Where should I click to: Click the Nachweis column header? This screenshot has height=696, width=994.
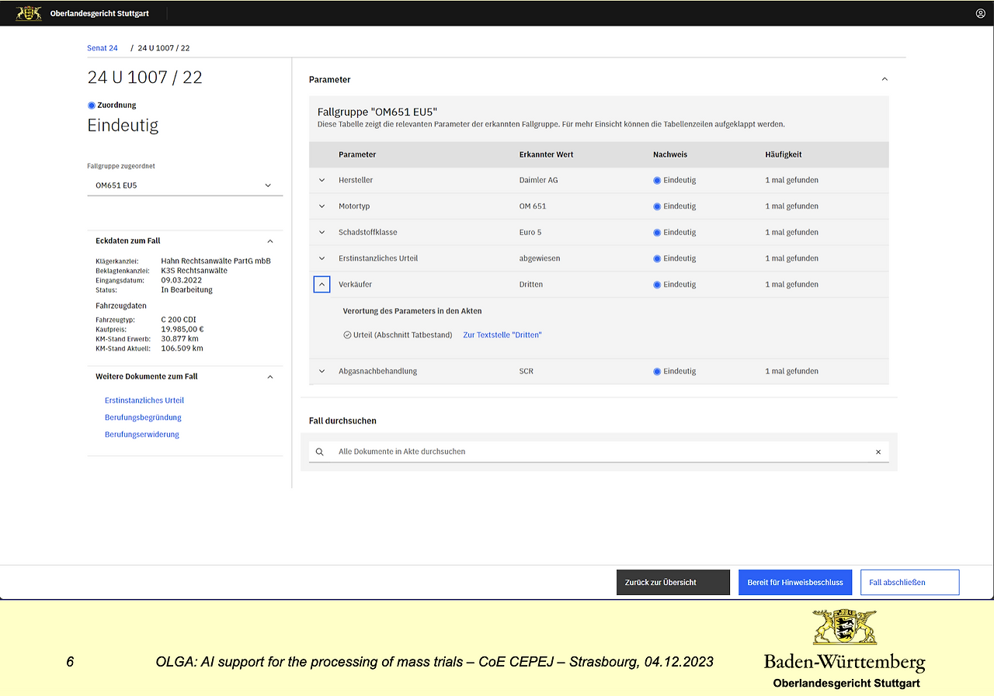click(670, 154)
